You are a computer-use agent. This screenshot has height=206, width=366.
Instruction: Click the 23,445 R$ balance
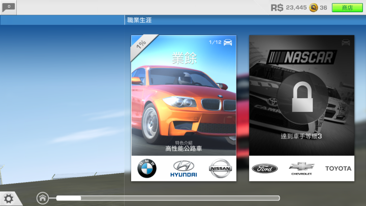(x=296, y=8)
